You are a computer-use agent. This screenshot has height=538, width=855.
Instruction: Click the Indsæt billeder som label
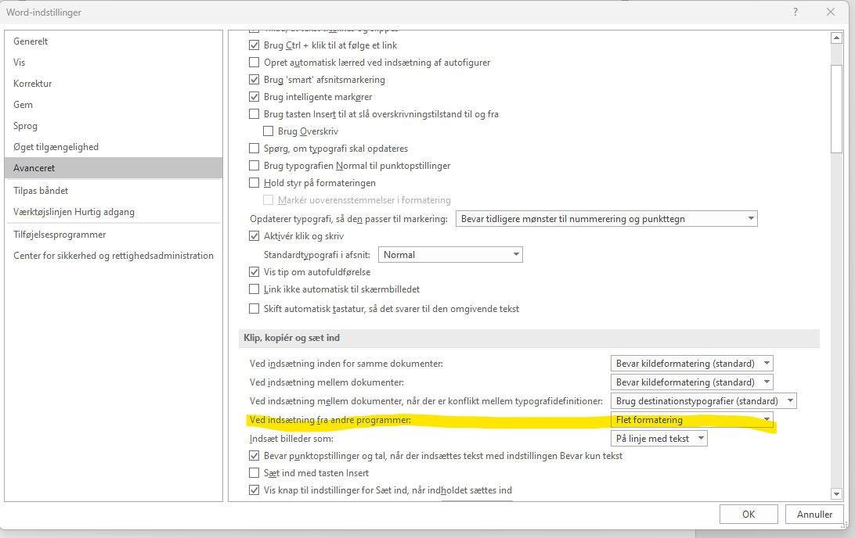point(291,439)
